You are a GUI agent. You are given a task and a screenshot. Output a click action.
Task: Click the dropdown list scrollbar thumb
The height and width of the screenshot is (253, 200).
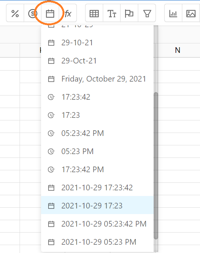[156, 166]
